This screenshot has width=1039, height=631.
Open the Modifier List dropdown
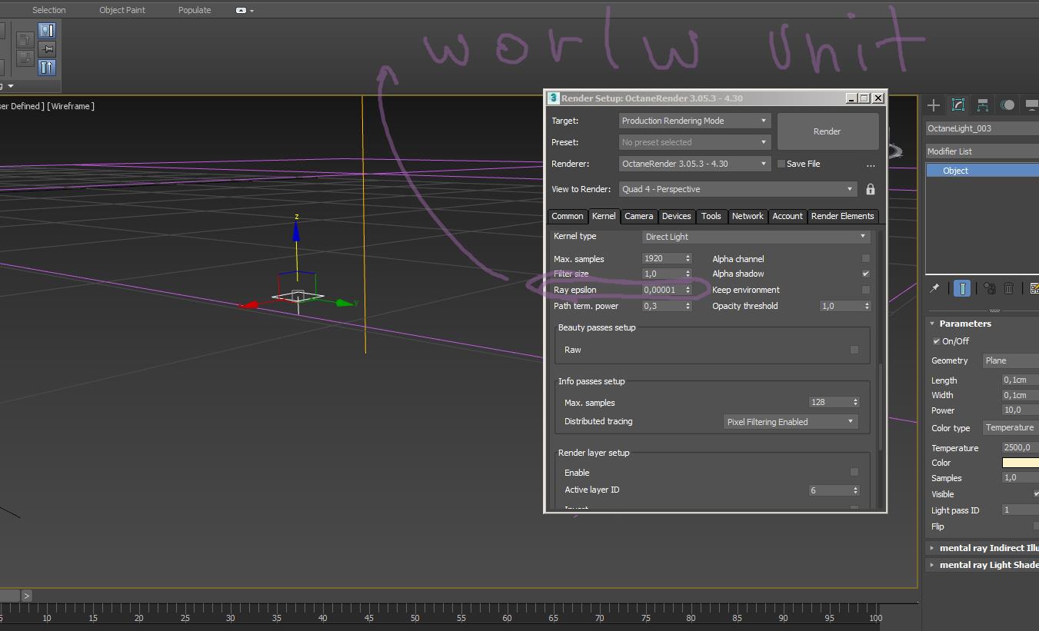click(982, 151)
